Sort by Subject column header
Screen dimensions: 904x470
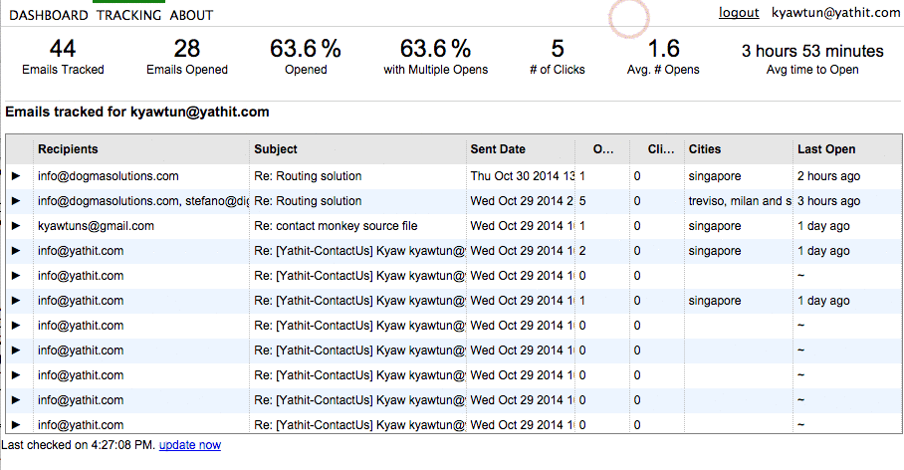pyautogui.click(x=276, y=149)
